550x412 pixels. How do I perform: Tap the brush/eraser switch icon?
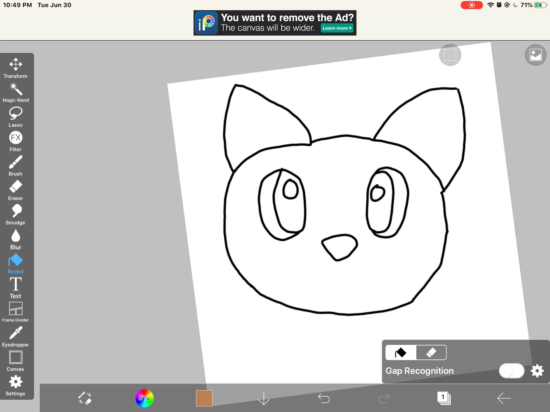click(x=85, y=398)
